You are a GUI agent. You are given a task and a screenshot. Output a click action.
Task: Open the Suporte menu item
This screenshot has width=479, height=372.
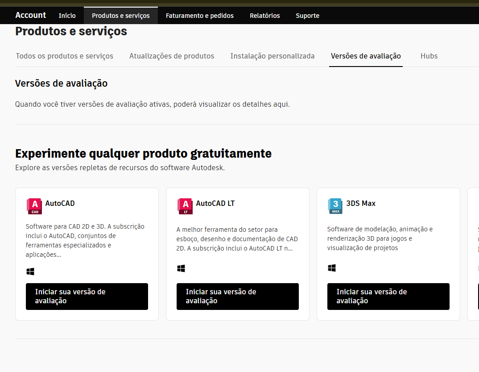[x=308, y=16]
